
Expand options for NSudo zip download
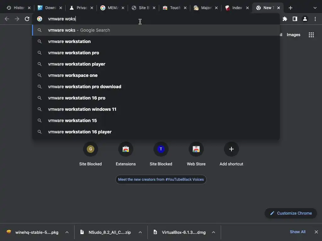(x=140, y=232)
